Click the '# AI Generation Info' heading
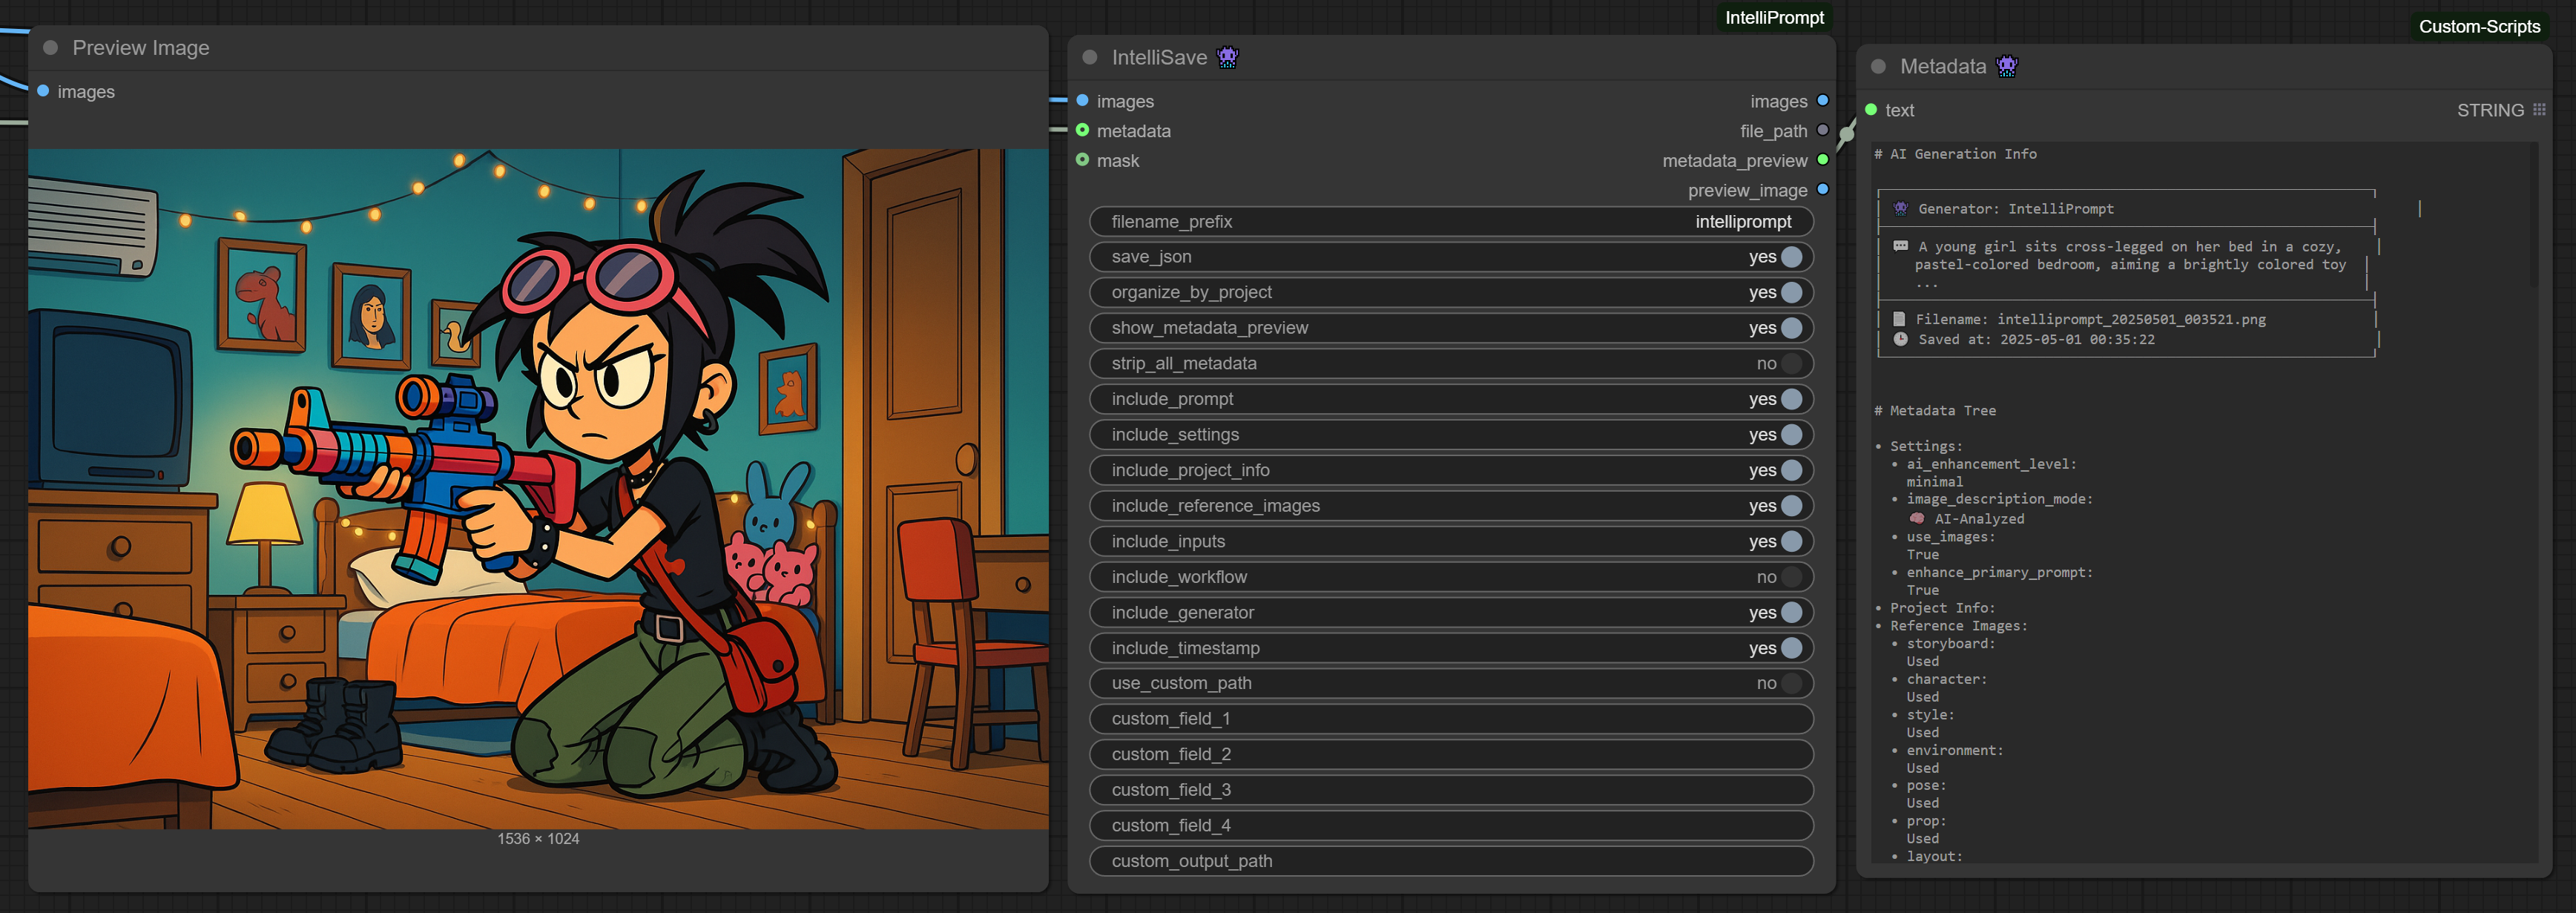The image size is (2576, 913). [x=1955, y=154]
